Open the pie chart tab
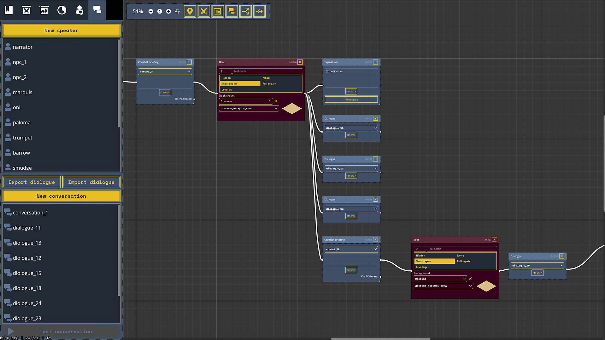Screen dimensions: 605x340 pyautogui.click(x=62, y=10)
